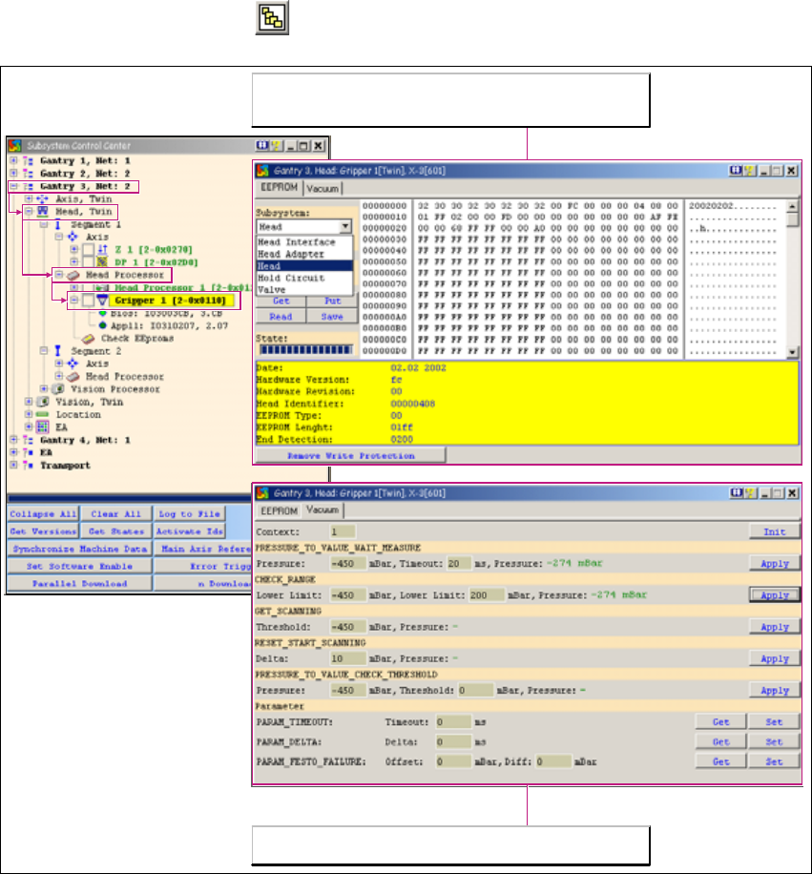Image resolution: width=812 pixels, height=874 pixels.
Task: Click the Gantry 4 node icon
Action: click(28, 440)
